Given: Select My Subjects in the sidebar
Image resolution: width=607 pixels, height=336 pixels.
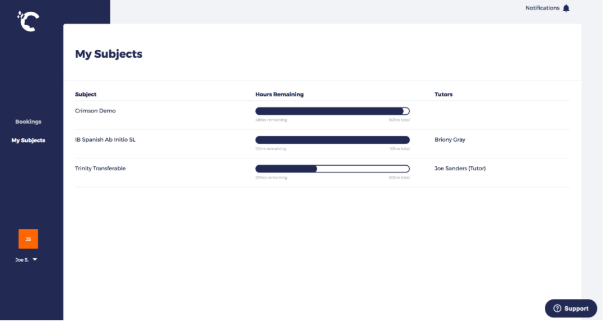Looking at the screenshot, I should pyautogui.click(x=28, y=141).
